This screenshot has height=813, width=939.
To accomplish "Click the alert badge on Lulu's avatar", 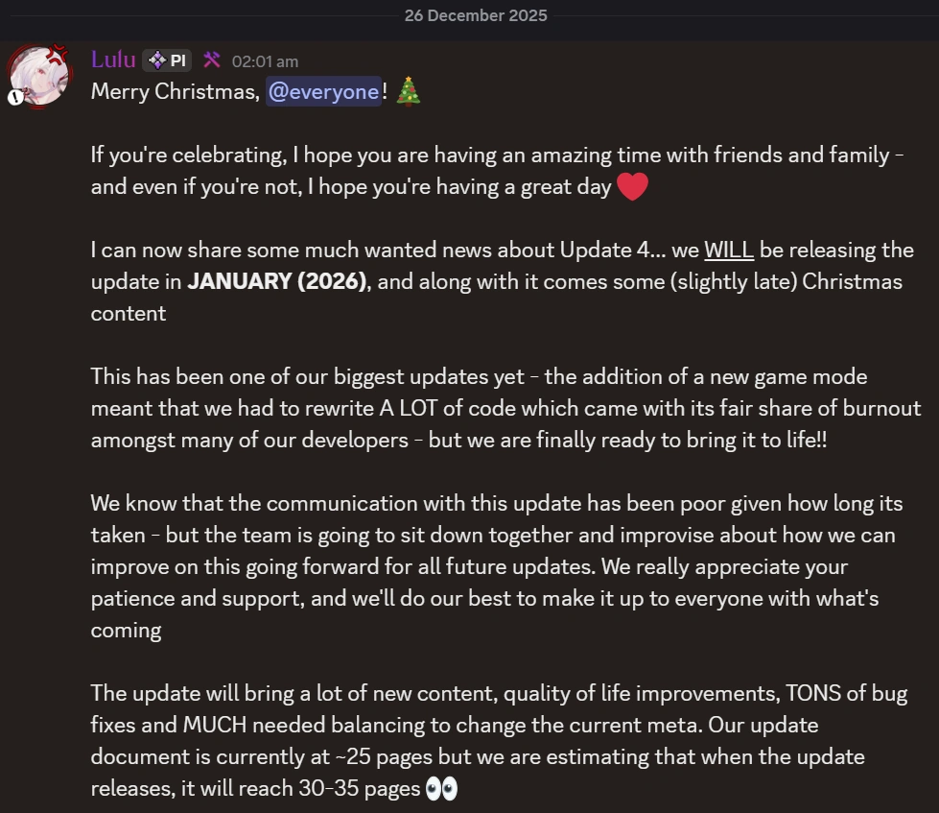I will 15,97.
